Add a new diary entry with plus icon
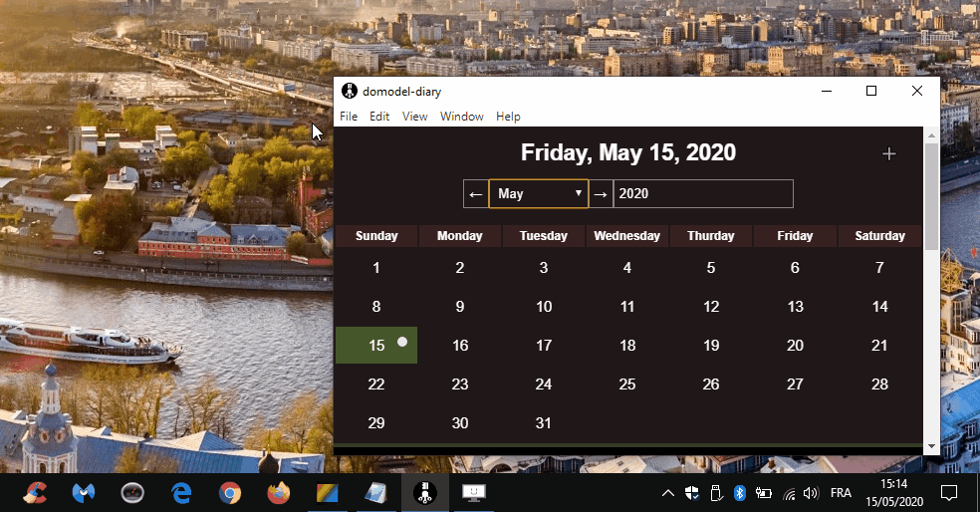This screenshot has height=512, width=980. [x=888, y=153]
